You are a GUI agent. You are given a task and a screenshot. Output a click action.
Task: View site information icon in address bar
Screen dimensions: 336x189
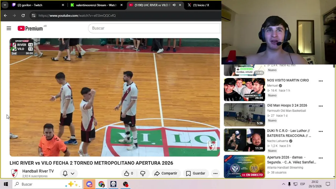coord(33,15)
